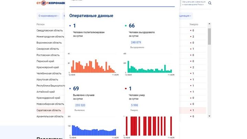This screenshot has width=247, height=139.
Task: Click the 'Регион' column header
Action: 40,24
